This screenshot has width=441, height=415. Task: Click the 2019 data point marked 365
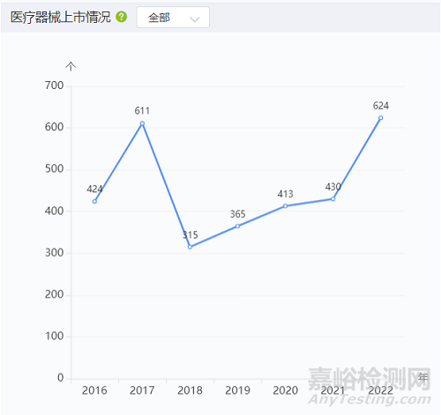coord(237,226)
